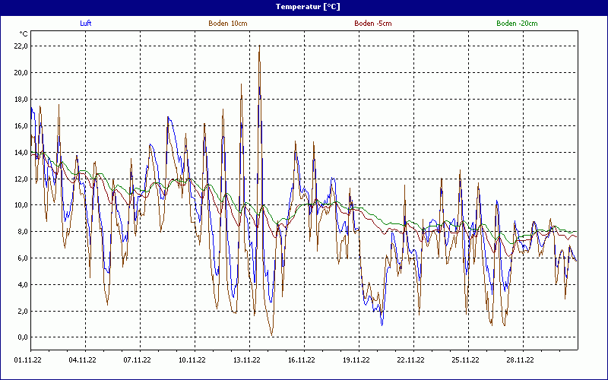Click the 04.11.22 date label
This screenshot has height=380, width=608.
(x=82, y=361)
